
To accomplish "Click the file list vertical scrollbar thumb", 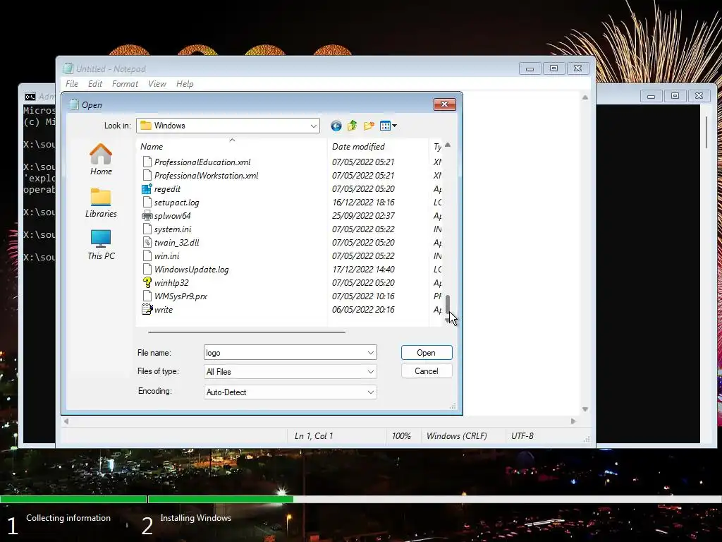I will pos(448,305).
